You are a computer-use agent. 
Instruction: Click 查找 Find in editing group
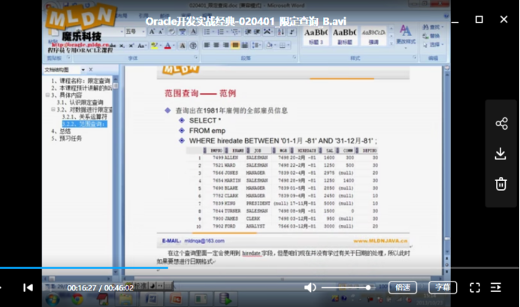[432, 27]
